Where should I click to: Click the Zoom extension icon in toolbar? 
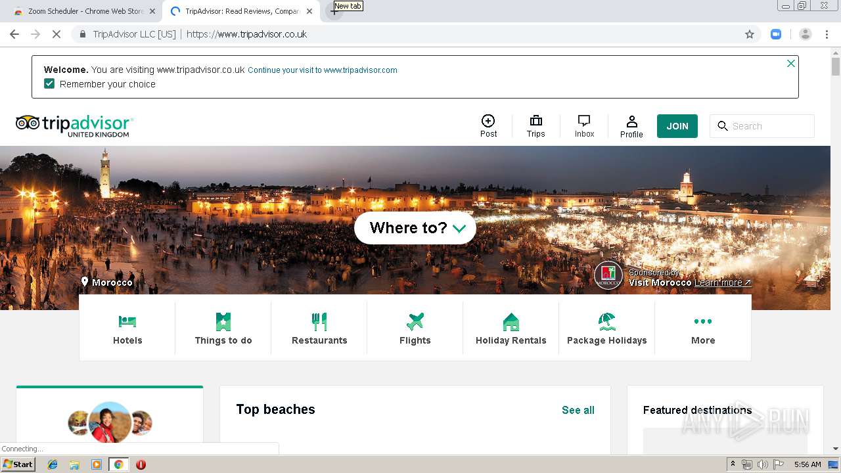[x=776, y=34]
